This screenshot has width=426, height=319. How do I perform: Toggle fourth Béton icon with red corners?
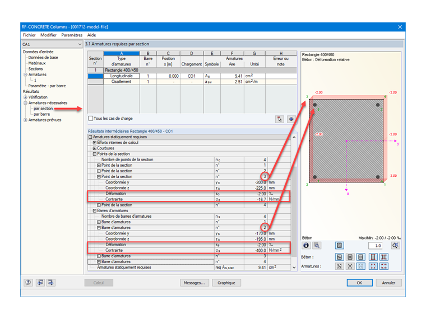pos(373,257)
